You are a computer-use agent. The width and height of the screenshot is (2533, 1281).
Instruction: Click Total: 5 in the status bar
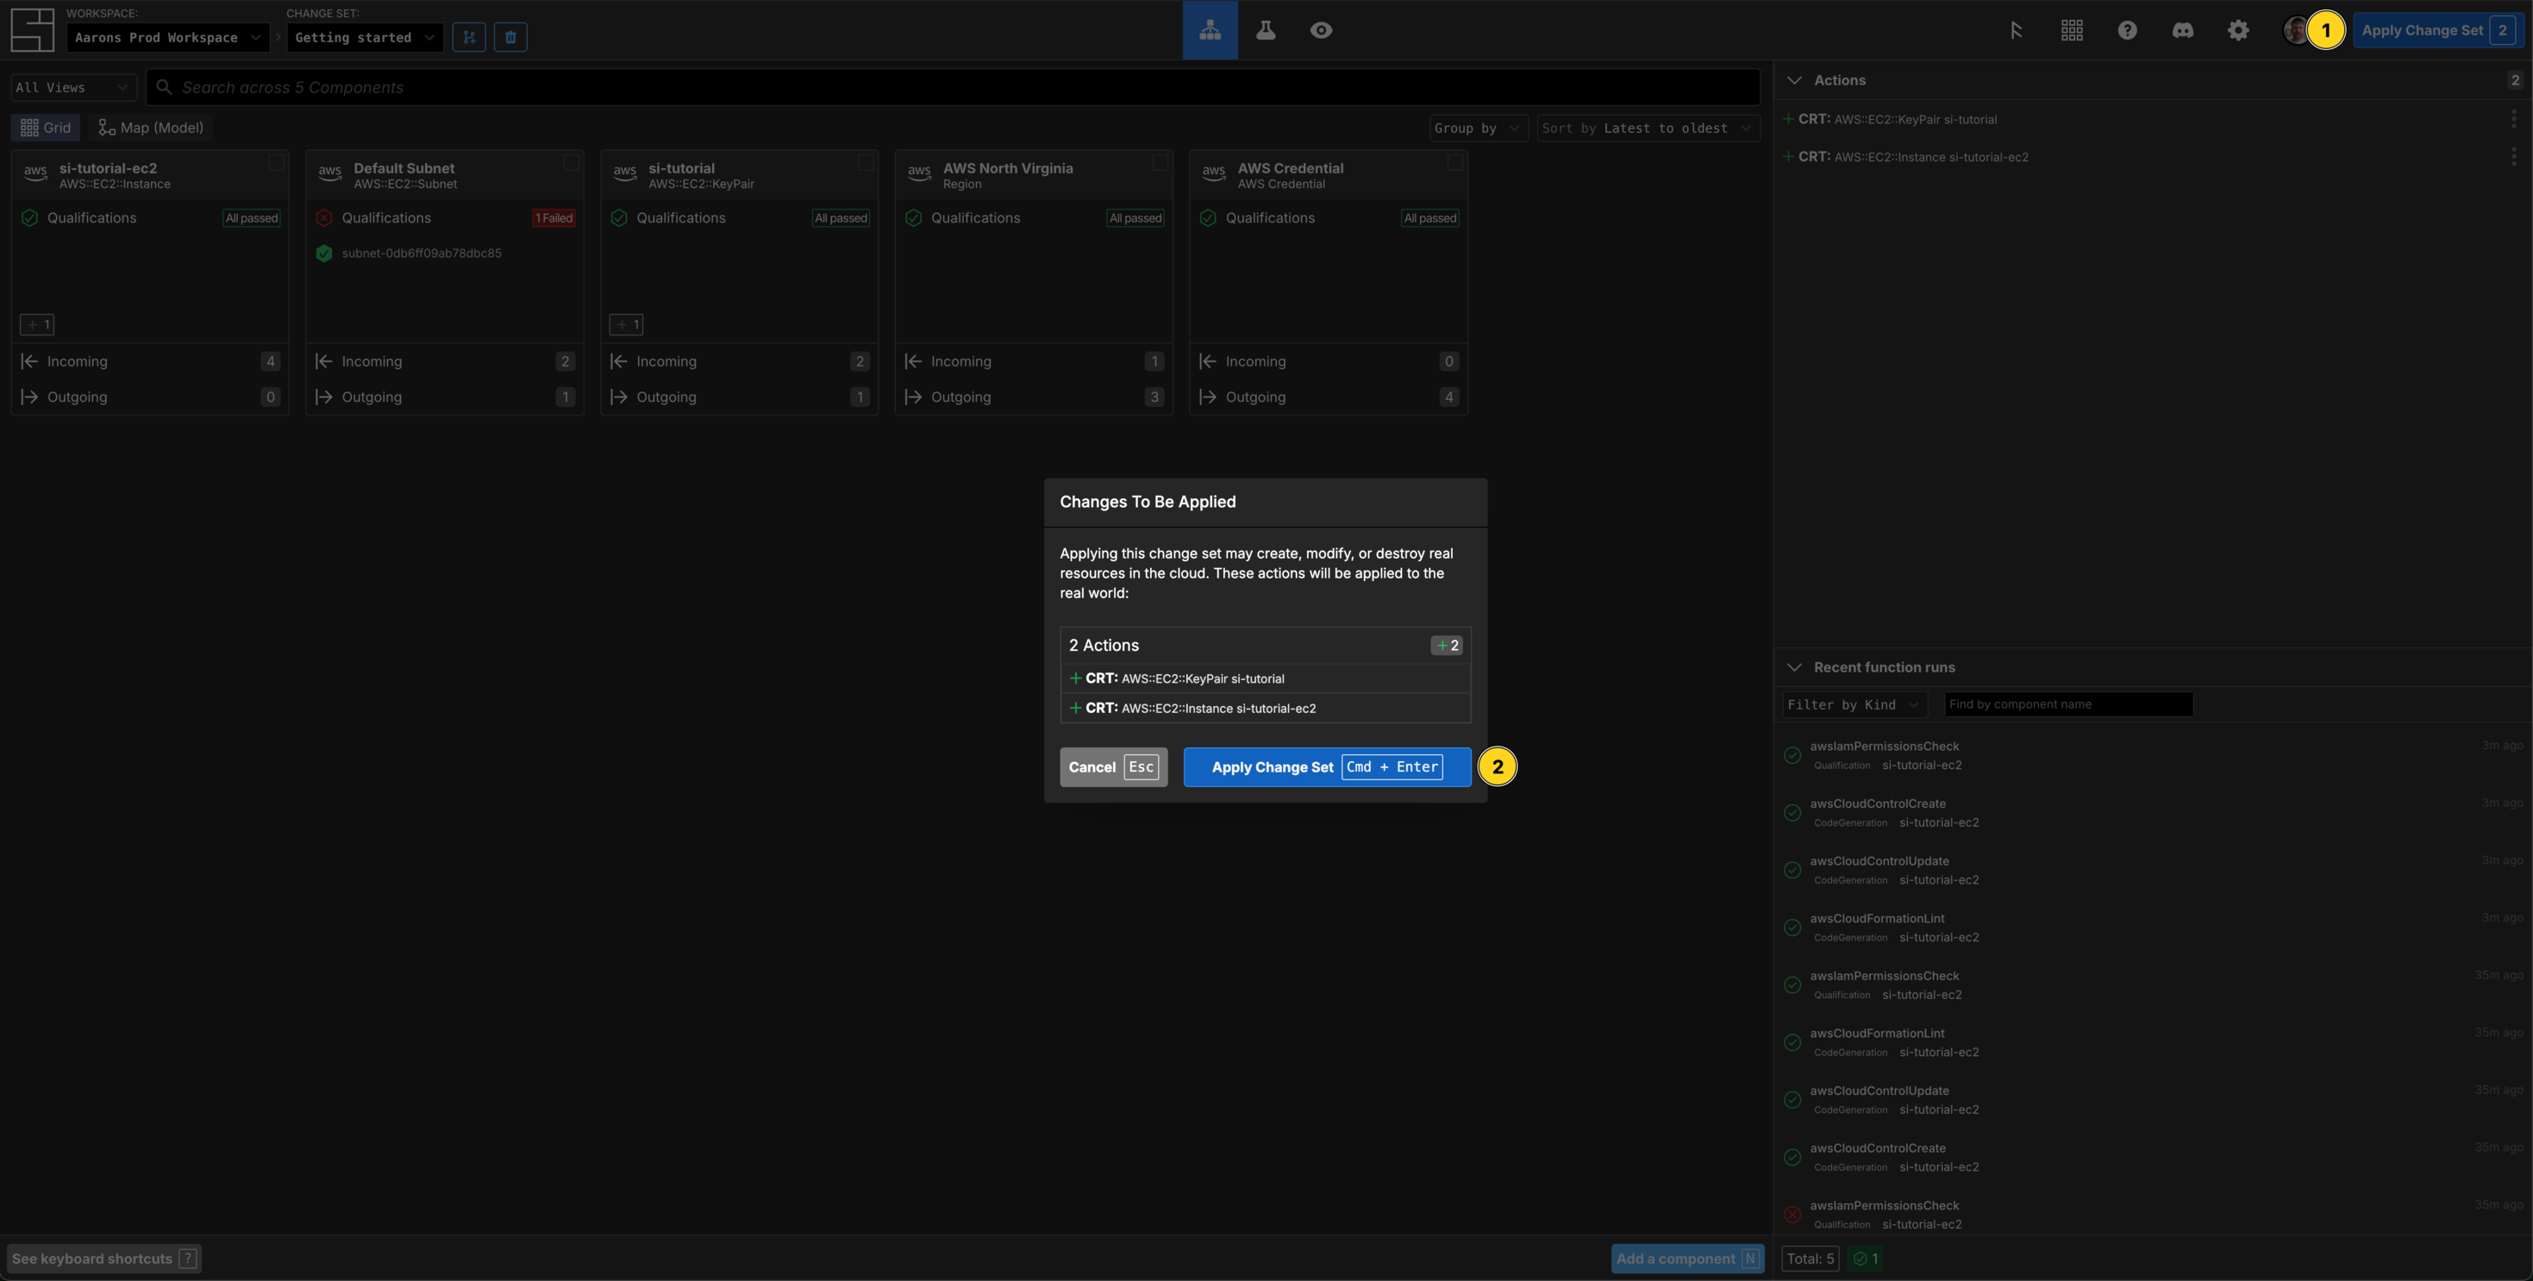(1811, 1259)
